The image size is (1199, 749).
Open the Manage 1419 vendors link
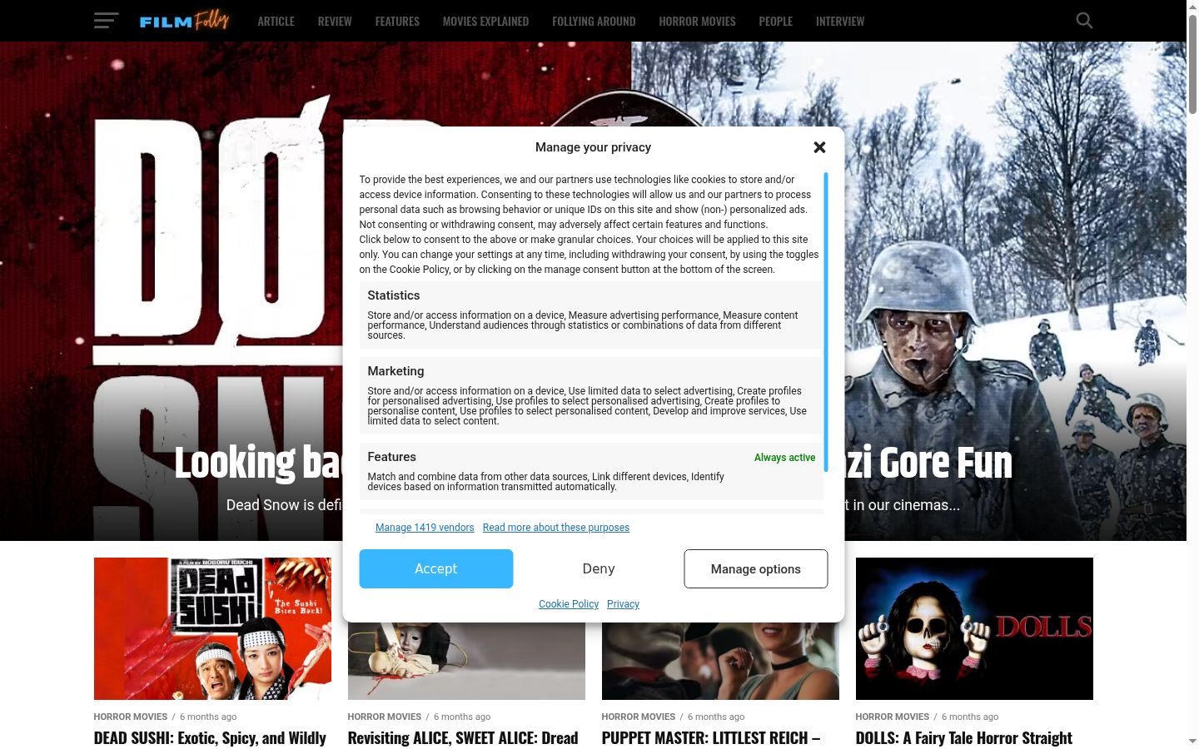click(425, 528)
